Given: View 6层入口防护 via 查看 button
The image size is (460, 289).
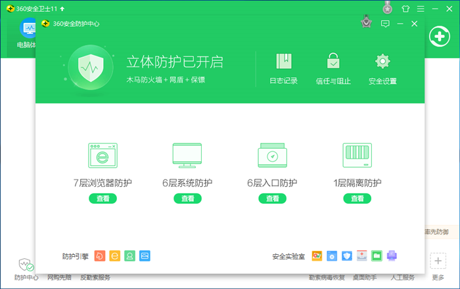Looking at the screenshot, I should pyautogui.click(x=272, y=199).
